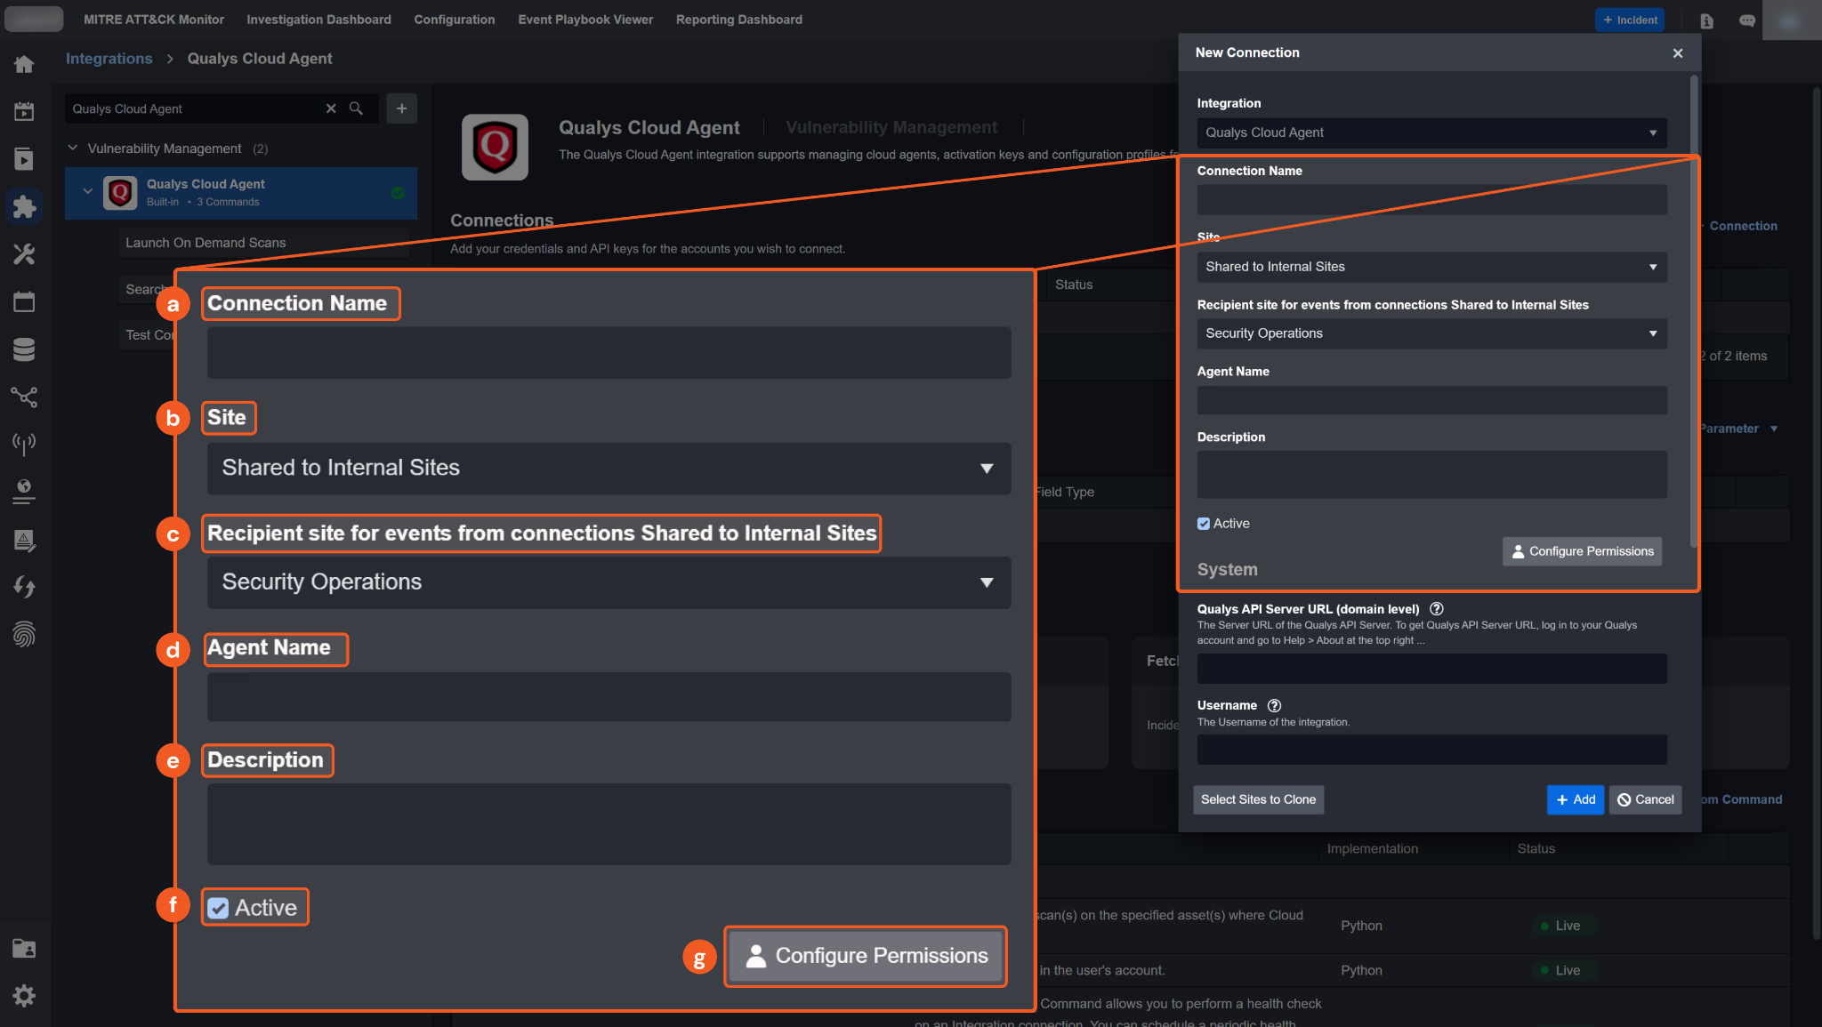Open the Event Playbook Viewer tab

coord(585,20)
